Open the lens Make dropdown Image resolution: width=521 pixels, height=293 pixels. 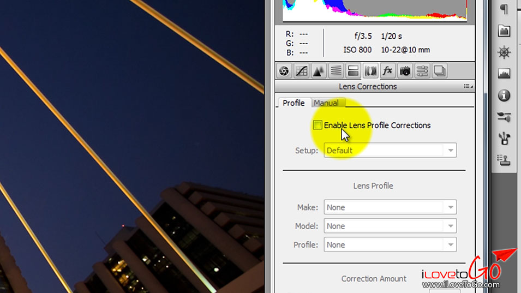[x=390, y=207]
